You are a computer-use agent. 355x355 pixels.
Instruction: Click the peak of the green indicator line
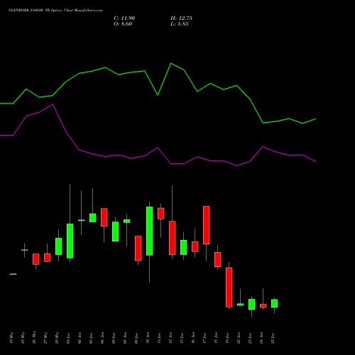pos(171,63)
